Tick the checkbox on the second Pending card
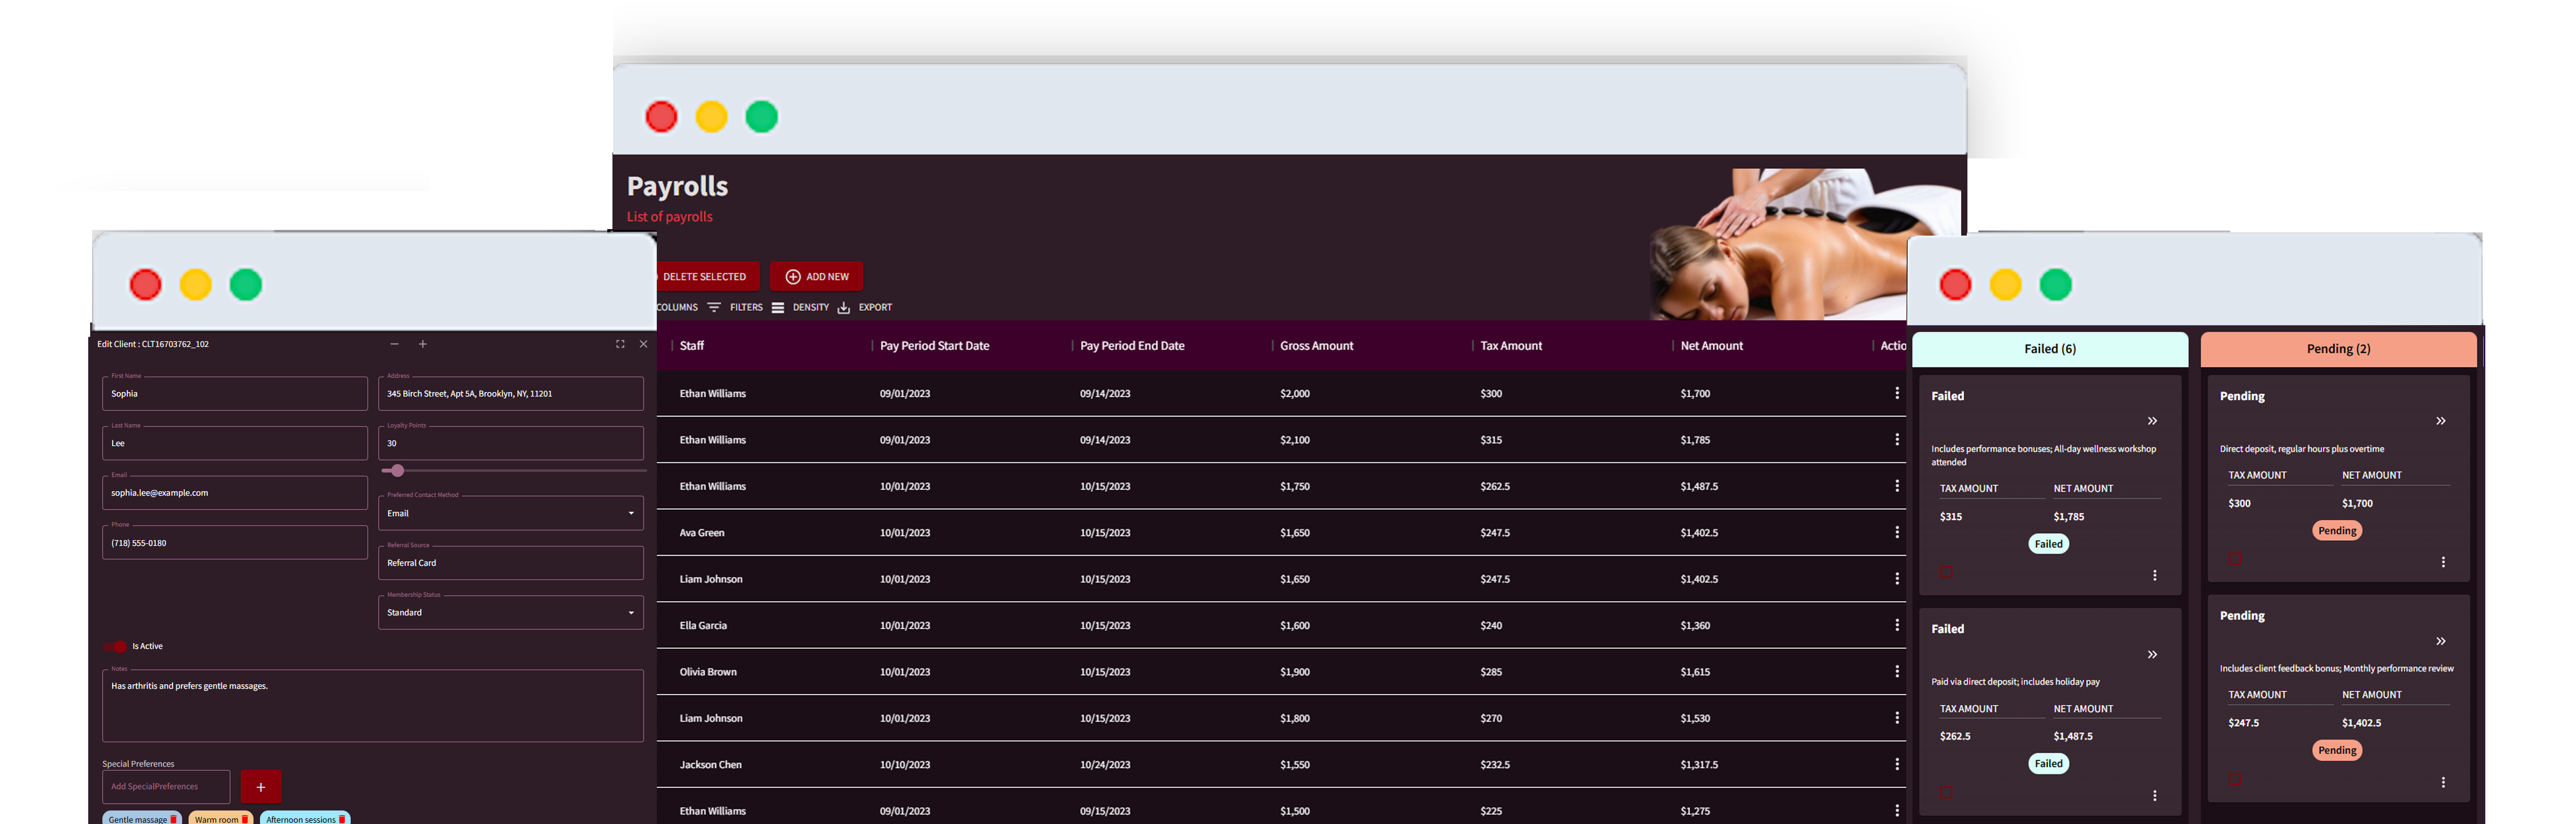Screen dimensions: 2576x824 2235,778
